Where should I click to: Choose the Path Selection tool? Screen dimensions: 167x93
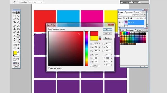[x=15, y=38]
